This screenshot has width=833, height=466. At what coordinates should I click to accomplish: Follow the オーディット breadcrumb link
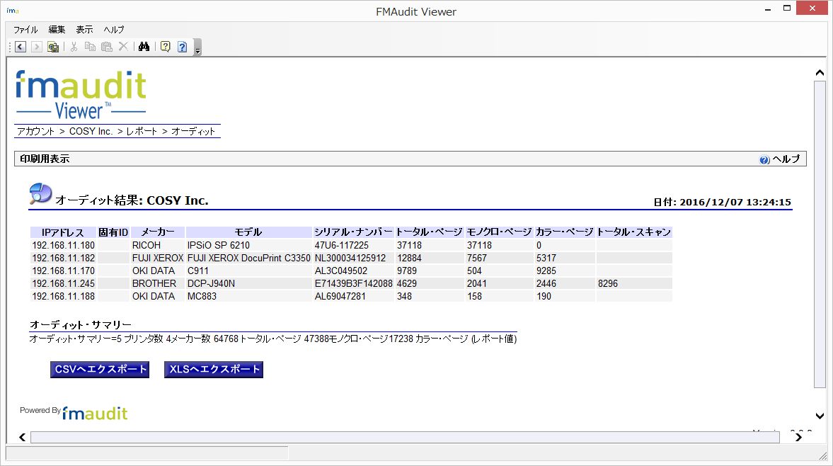click(193, 131)
